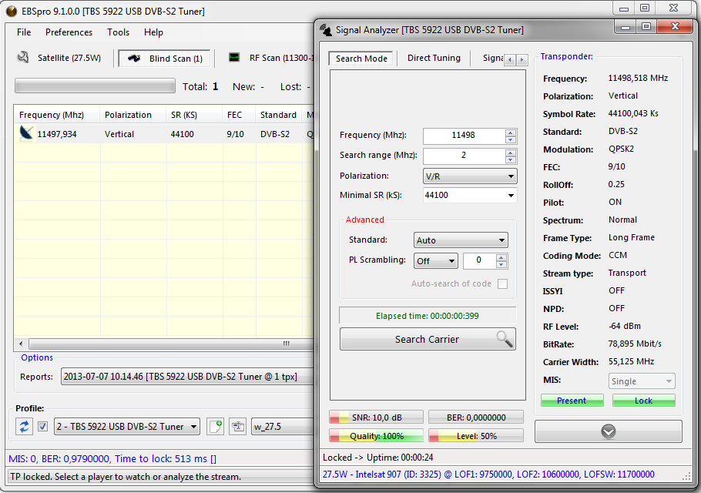Image resolution: width=701 pixels, height=493 pixels.
Task: Click the MIS BER Time to lock status text
Action: click(x=112, y=458)
